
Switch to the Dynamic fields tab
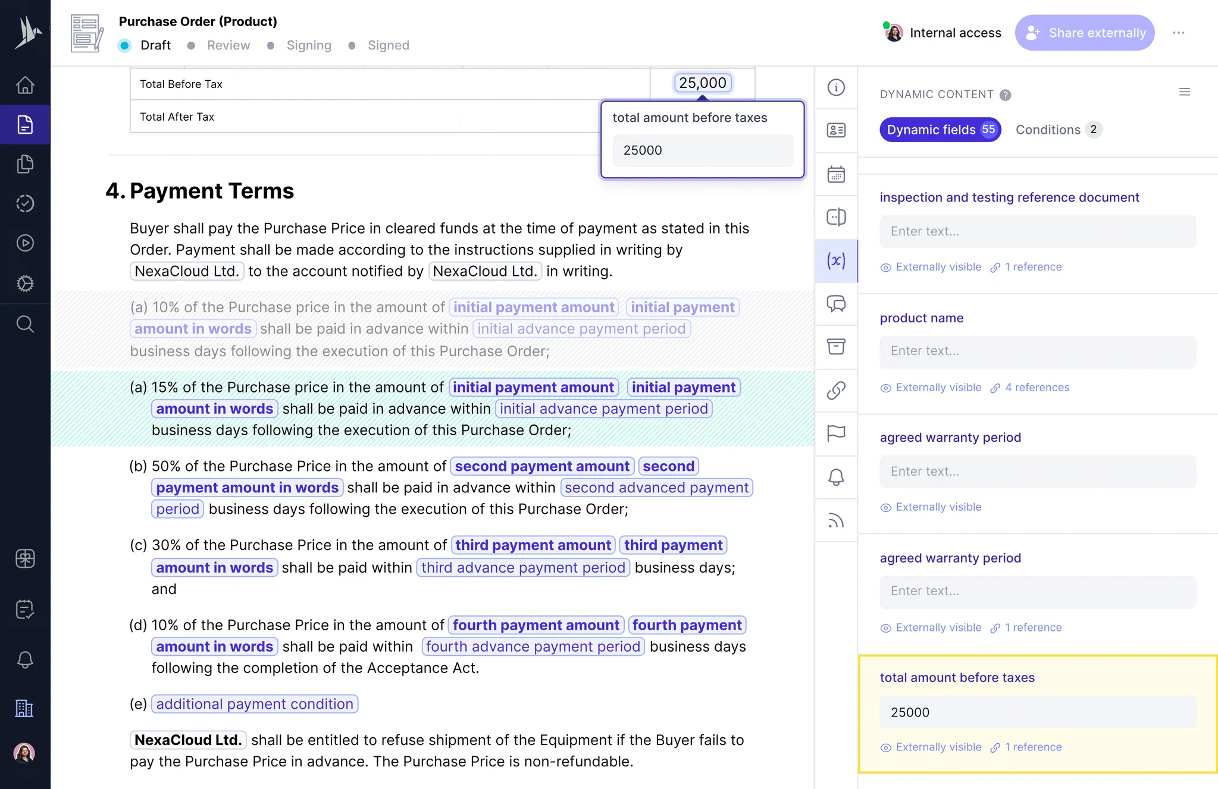click(x=940, y=130)
